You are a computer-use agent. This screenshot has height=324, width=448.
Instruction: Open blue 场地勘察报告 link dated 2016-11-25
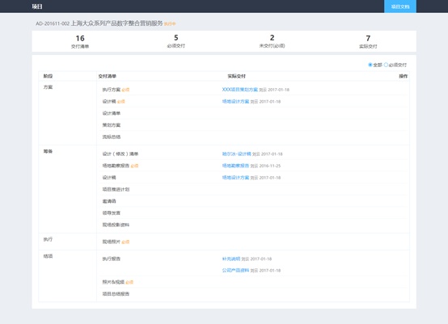click(x=235, y=166)
